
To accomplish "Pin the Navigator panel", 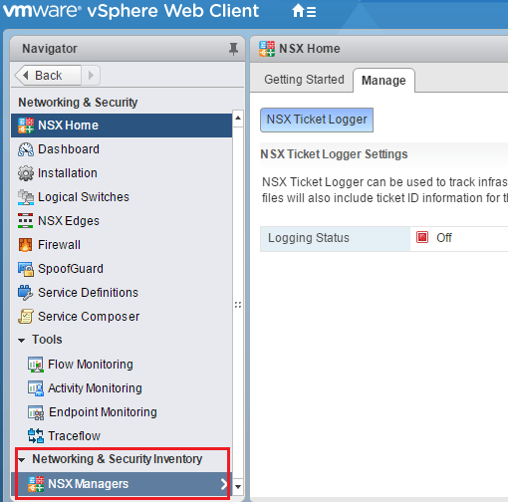I will pos(233,49).
